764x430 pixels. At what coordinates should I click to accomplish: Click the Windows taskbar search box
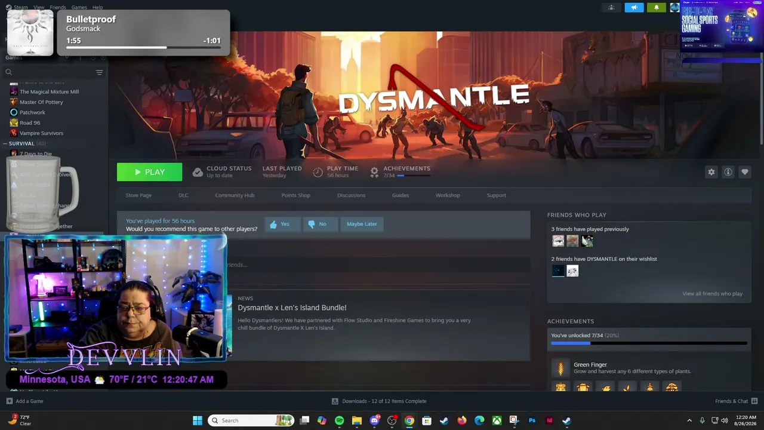tap(251, 420)
